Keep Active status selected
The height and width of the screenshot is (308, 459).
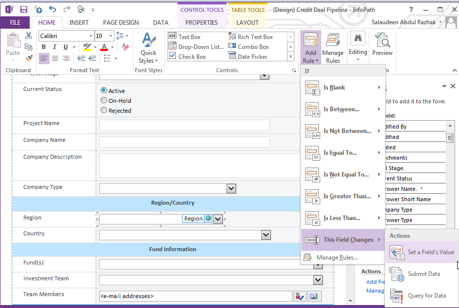pos(104,90)
